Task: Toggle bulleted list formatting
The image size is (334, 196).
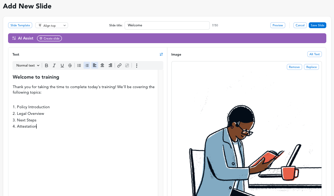Action: click(79, 65)
